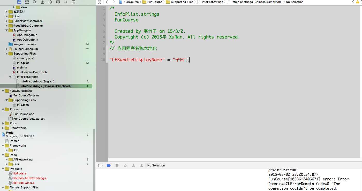Click Supporting Files in jump bar
The image size is (362, 191).
pyautogui.click(x=179, y=2)
